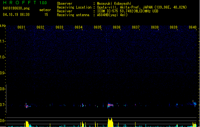The width and height of the screenshot is (200, 127).
Task: Click the kHz axis unit label
Action: [3, 26]
